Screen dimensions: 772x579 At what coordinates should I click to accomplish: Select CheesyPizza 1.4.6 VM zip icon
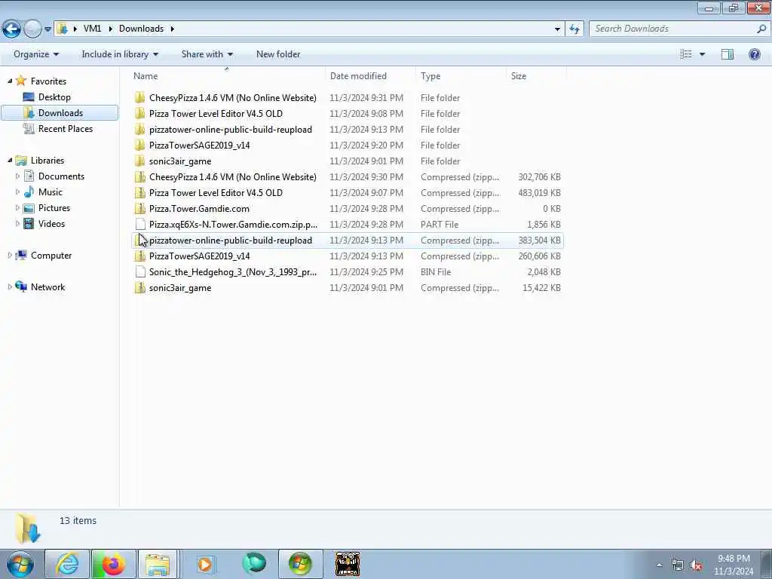139,176
